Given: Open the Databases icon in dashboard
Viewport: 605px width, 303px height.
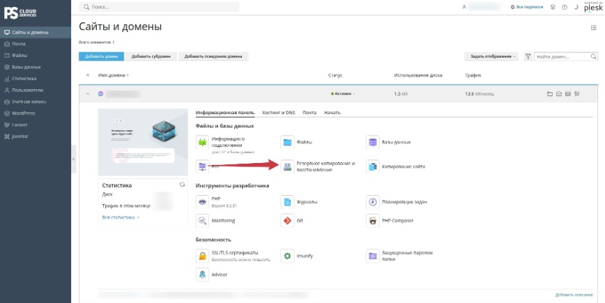Looking at the screenshot, I should 372,142.
